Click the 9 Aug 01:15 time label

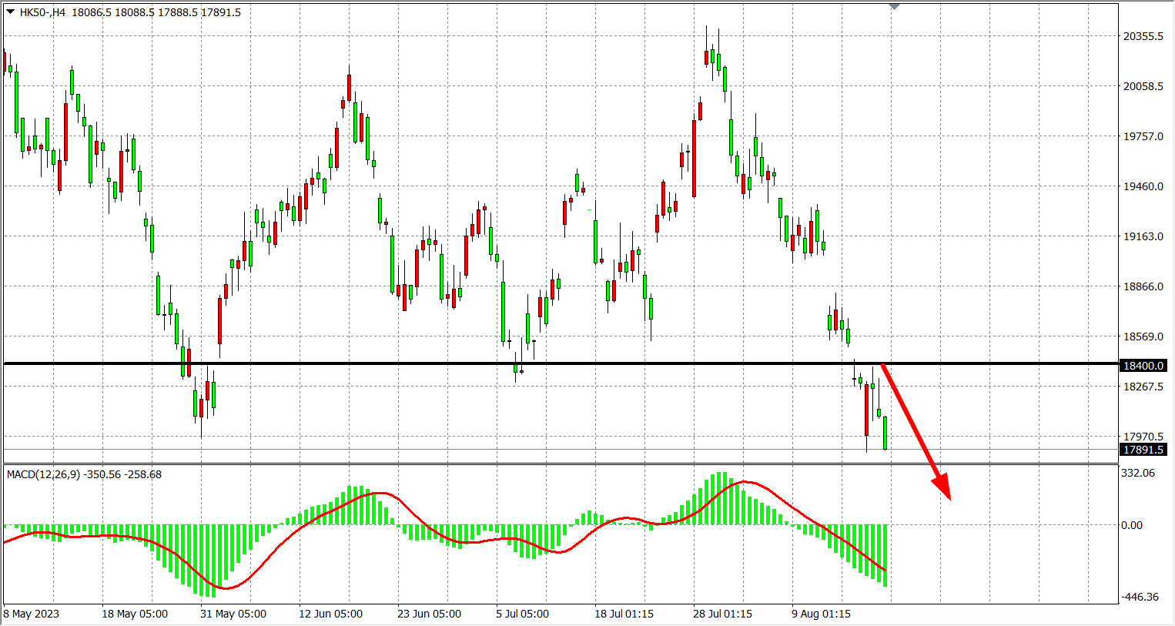822,614
